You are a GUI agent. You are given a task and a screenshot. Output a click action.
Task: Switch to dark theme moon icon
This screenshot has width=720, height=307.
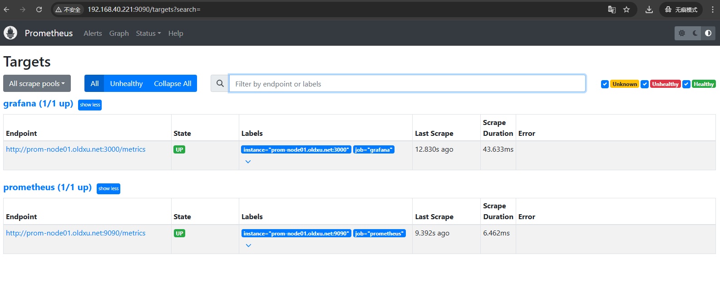[695, 33]
